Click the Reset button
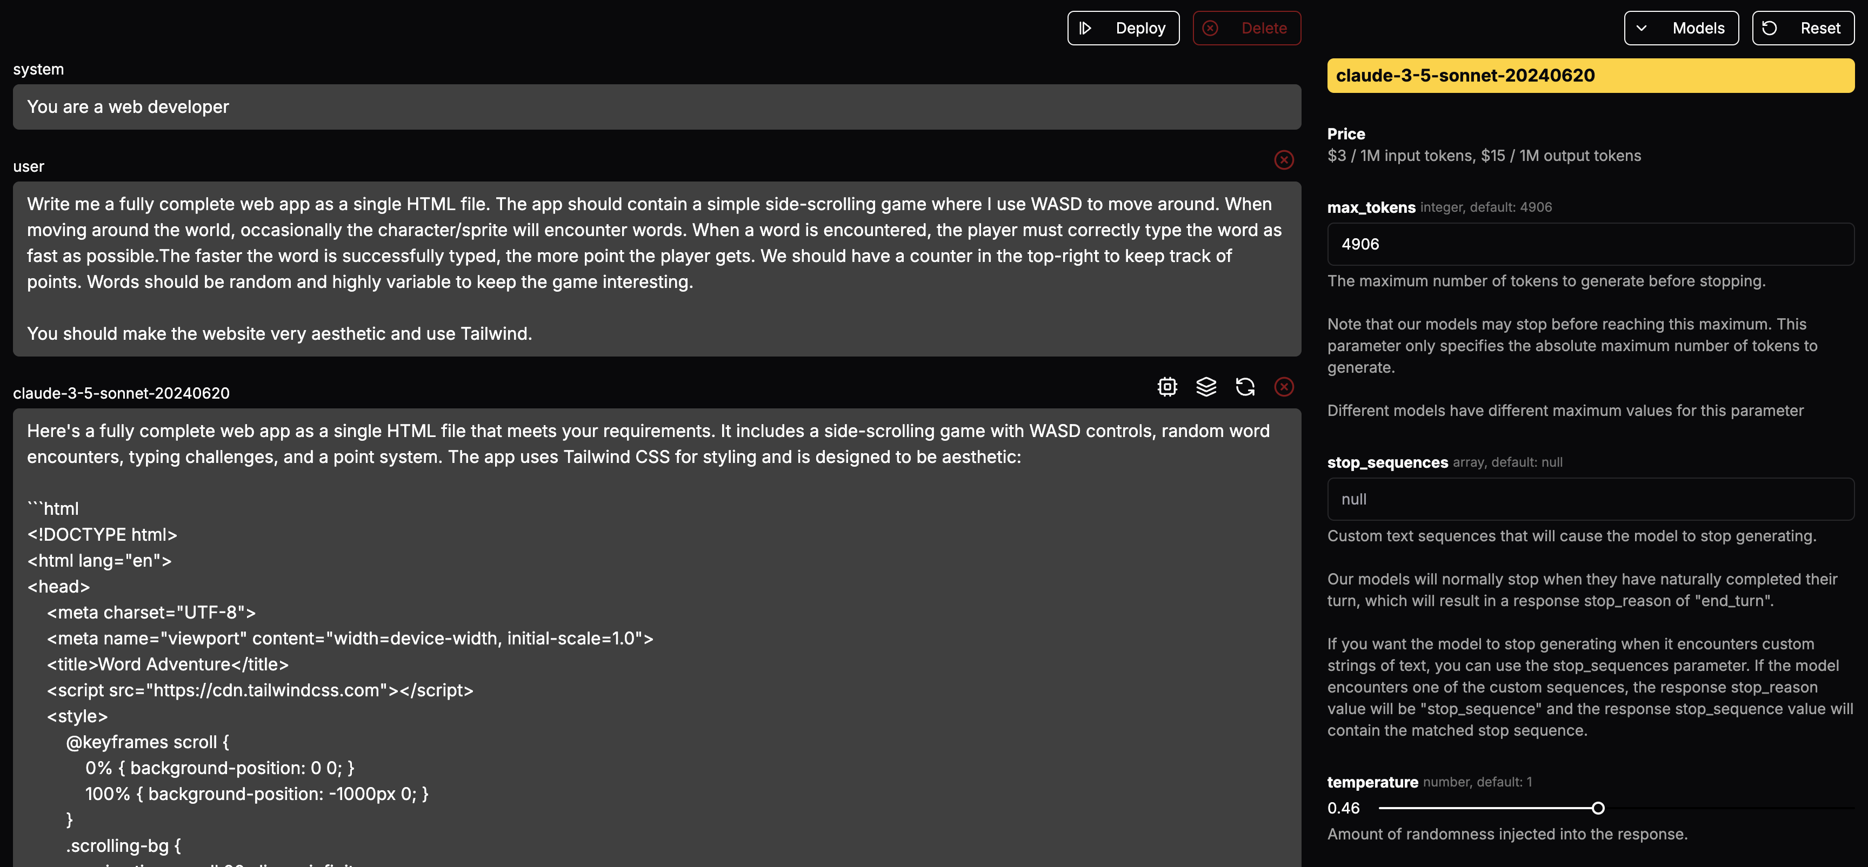The width and height of the screenshot is (1868, 867). (x=1803, y=28)
